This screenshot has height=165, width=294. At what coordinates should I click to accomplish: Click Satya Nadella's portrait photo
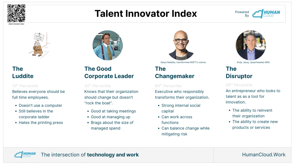pos(181,45)
